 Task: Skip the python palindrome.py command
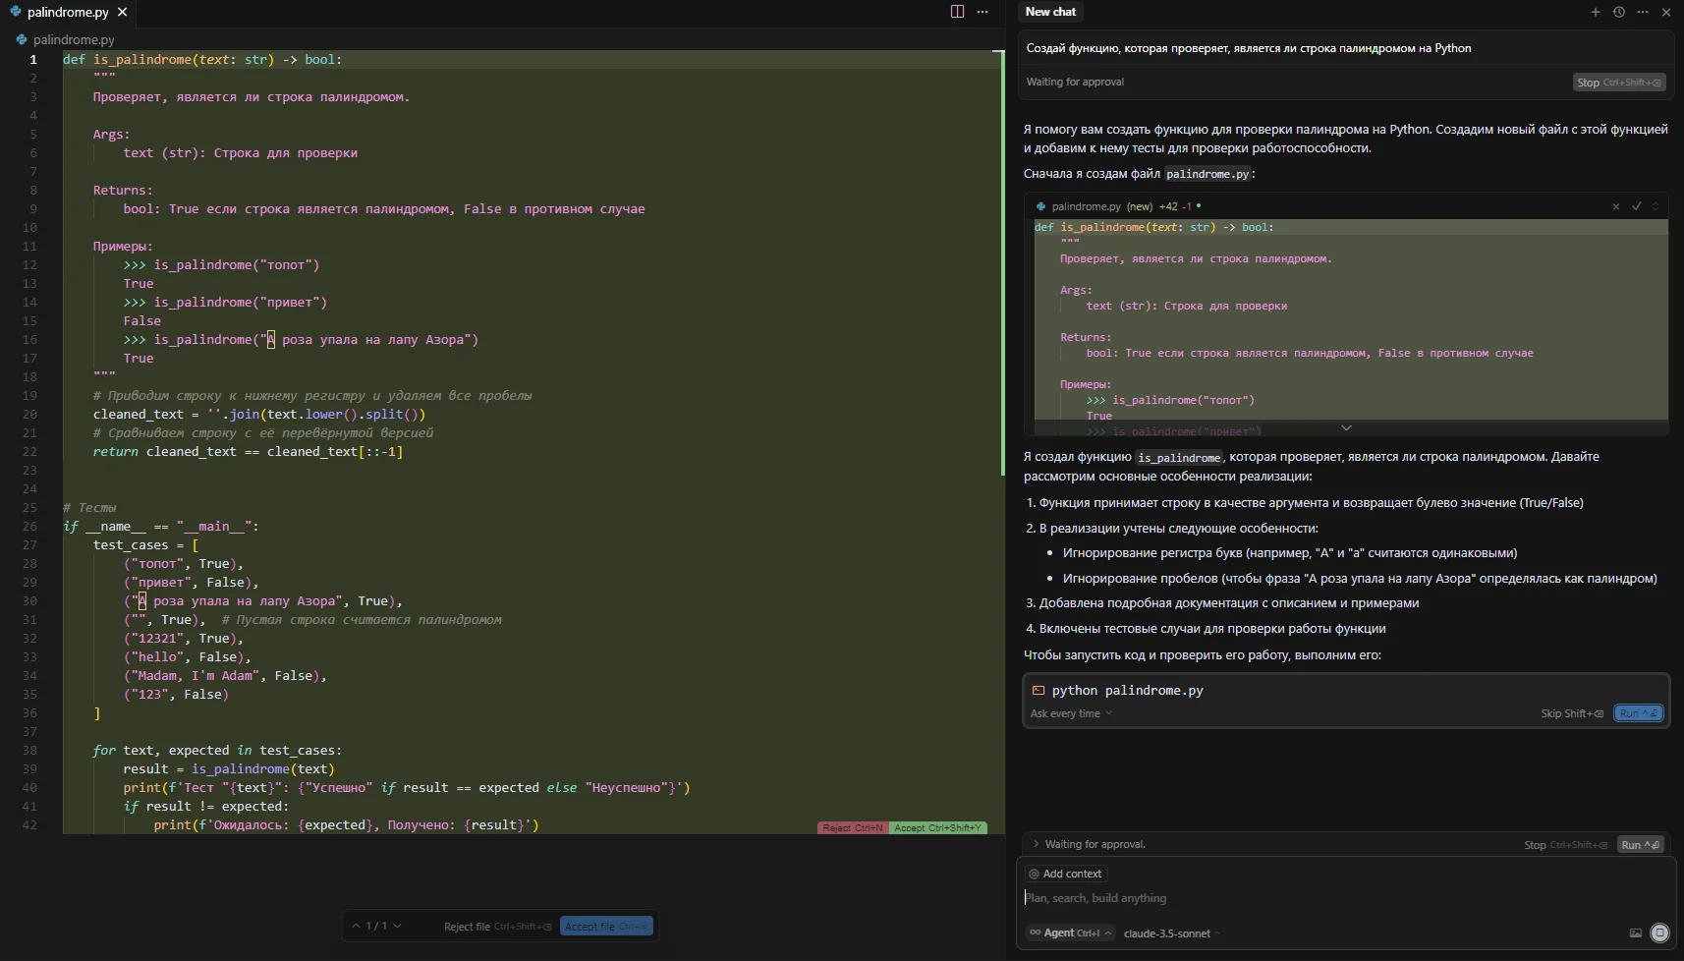(1572, 713)
